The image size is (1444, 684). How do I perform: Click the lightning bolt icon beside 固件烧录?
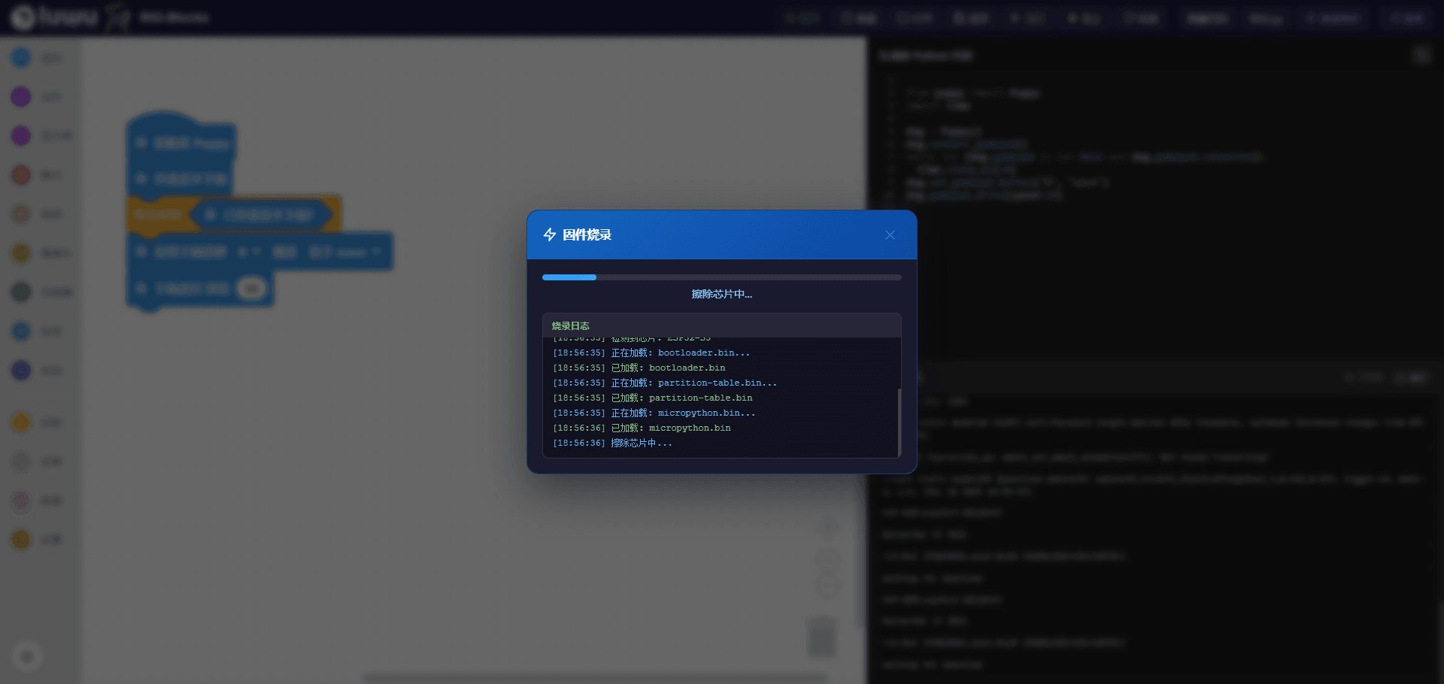pyautogui.click(x=550, y=235)
